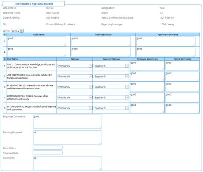Screen dimensions: 203x172
Task: Open Ratings dropdown for PLANNING SKILLS row
Action: pyautogui.click(x=75, y=87)
